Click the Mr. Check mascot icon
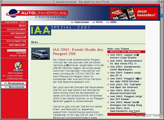Screen dimensions: 164x120 point(18,66)
